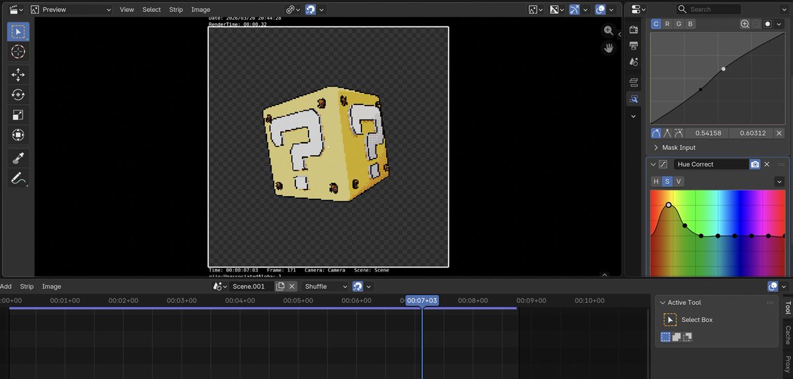Select the Annotate pencil tool
Viewport: 793px width, 379px height.
(x=18, y=178)
